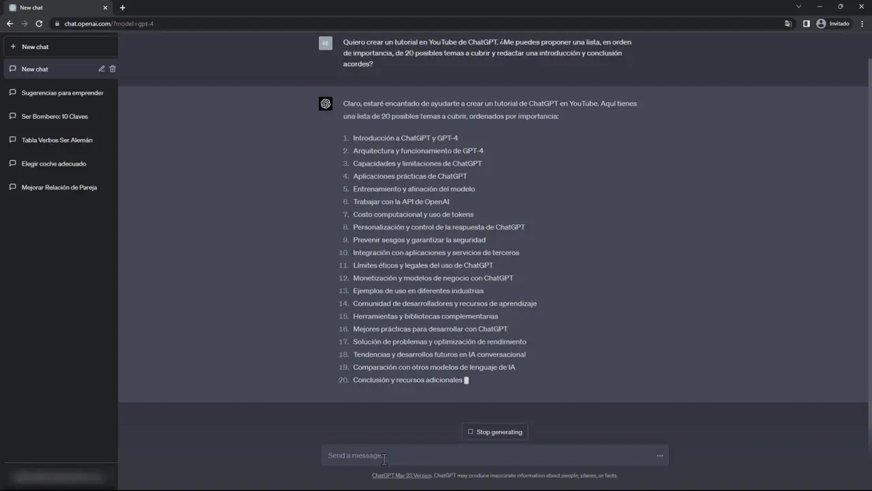Screen dimensions: 872x491
Task: Open Elegir coche adecuado conversation
Action: pyautogui.click(x=61, y=164)
